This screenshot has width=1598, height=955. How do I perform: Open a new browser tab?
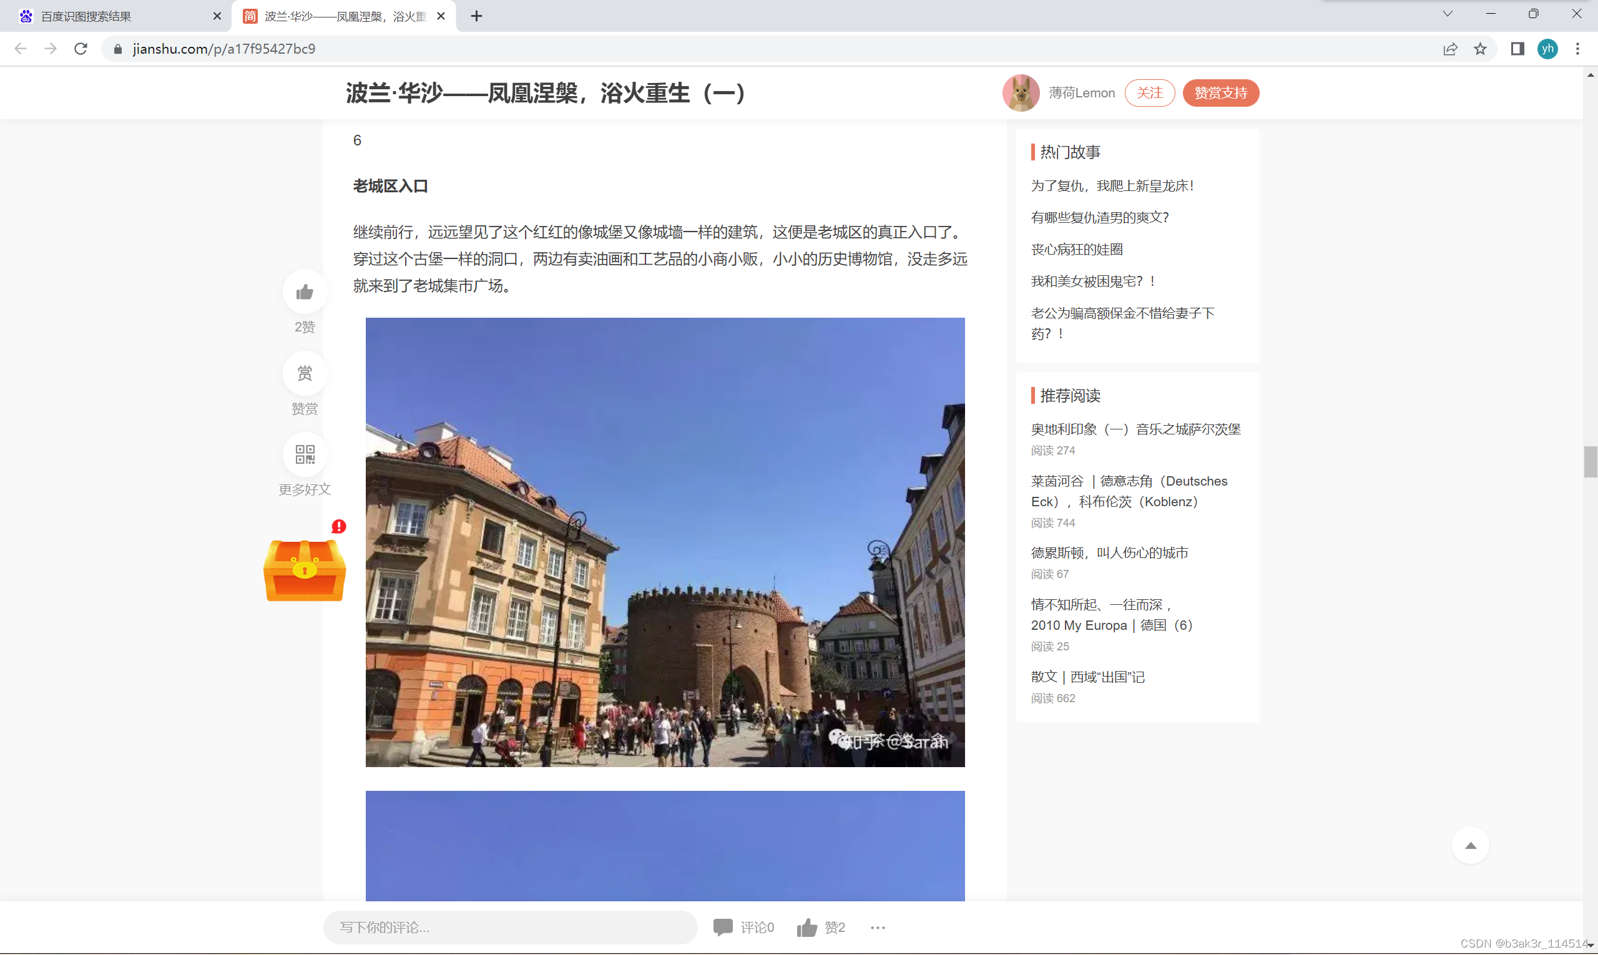[x=476, y=16]
